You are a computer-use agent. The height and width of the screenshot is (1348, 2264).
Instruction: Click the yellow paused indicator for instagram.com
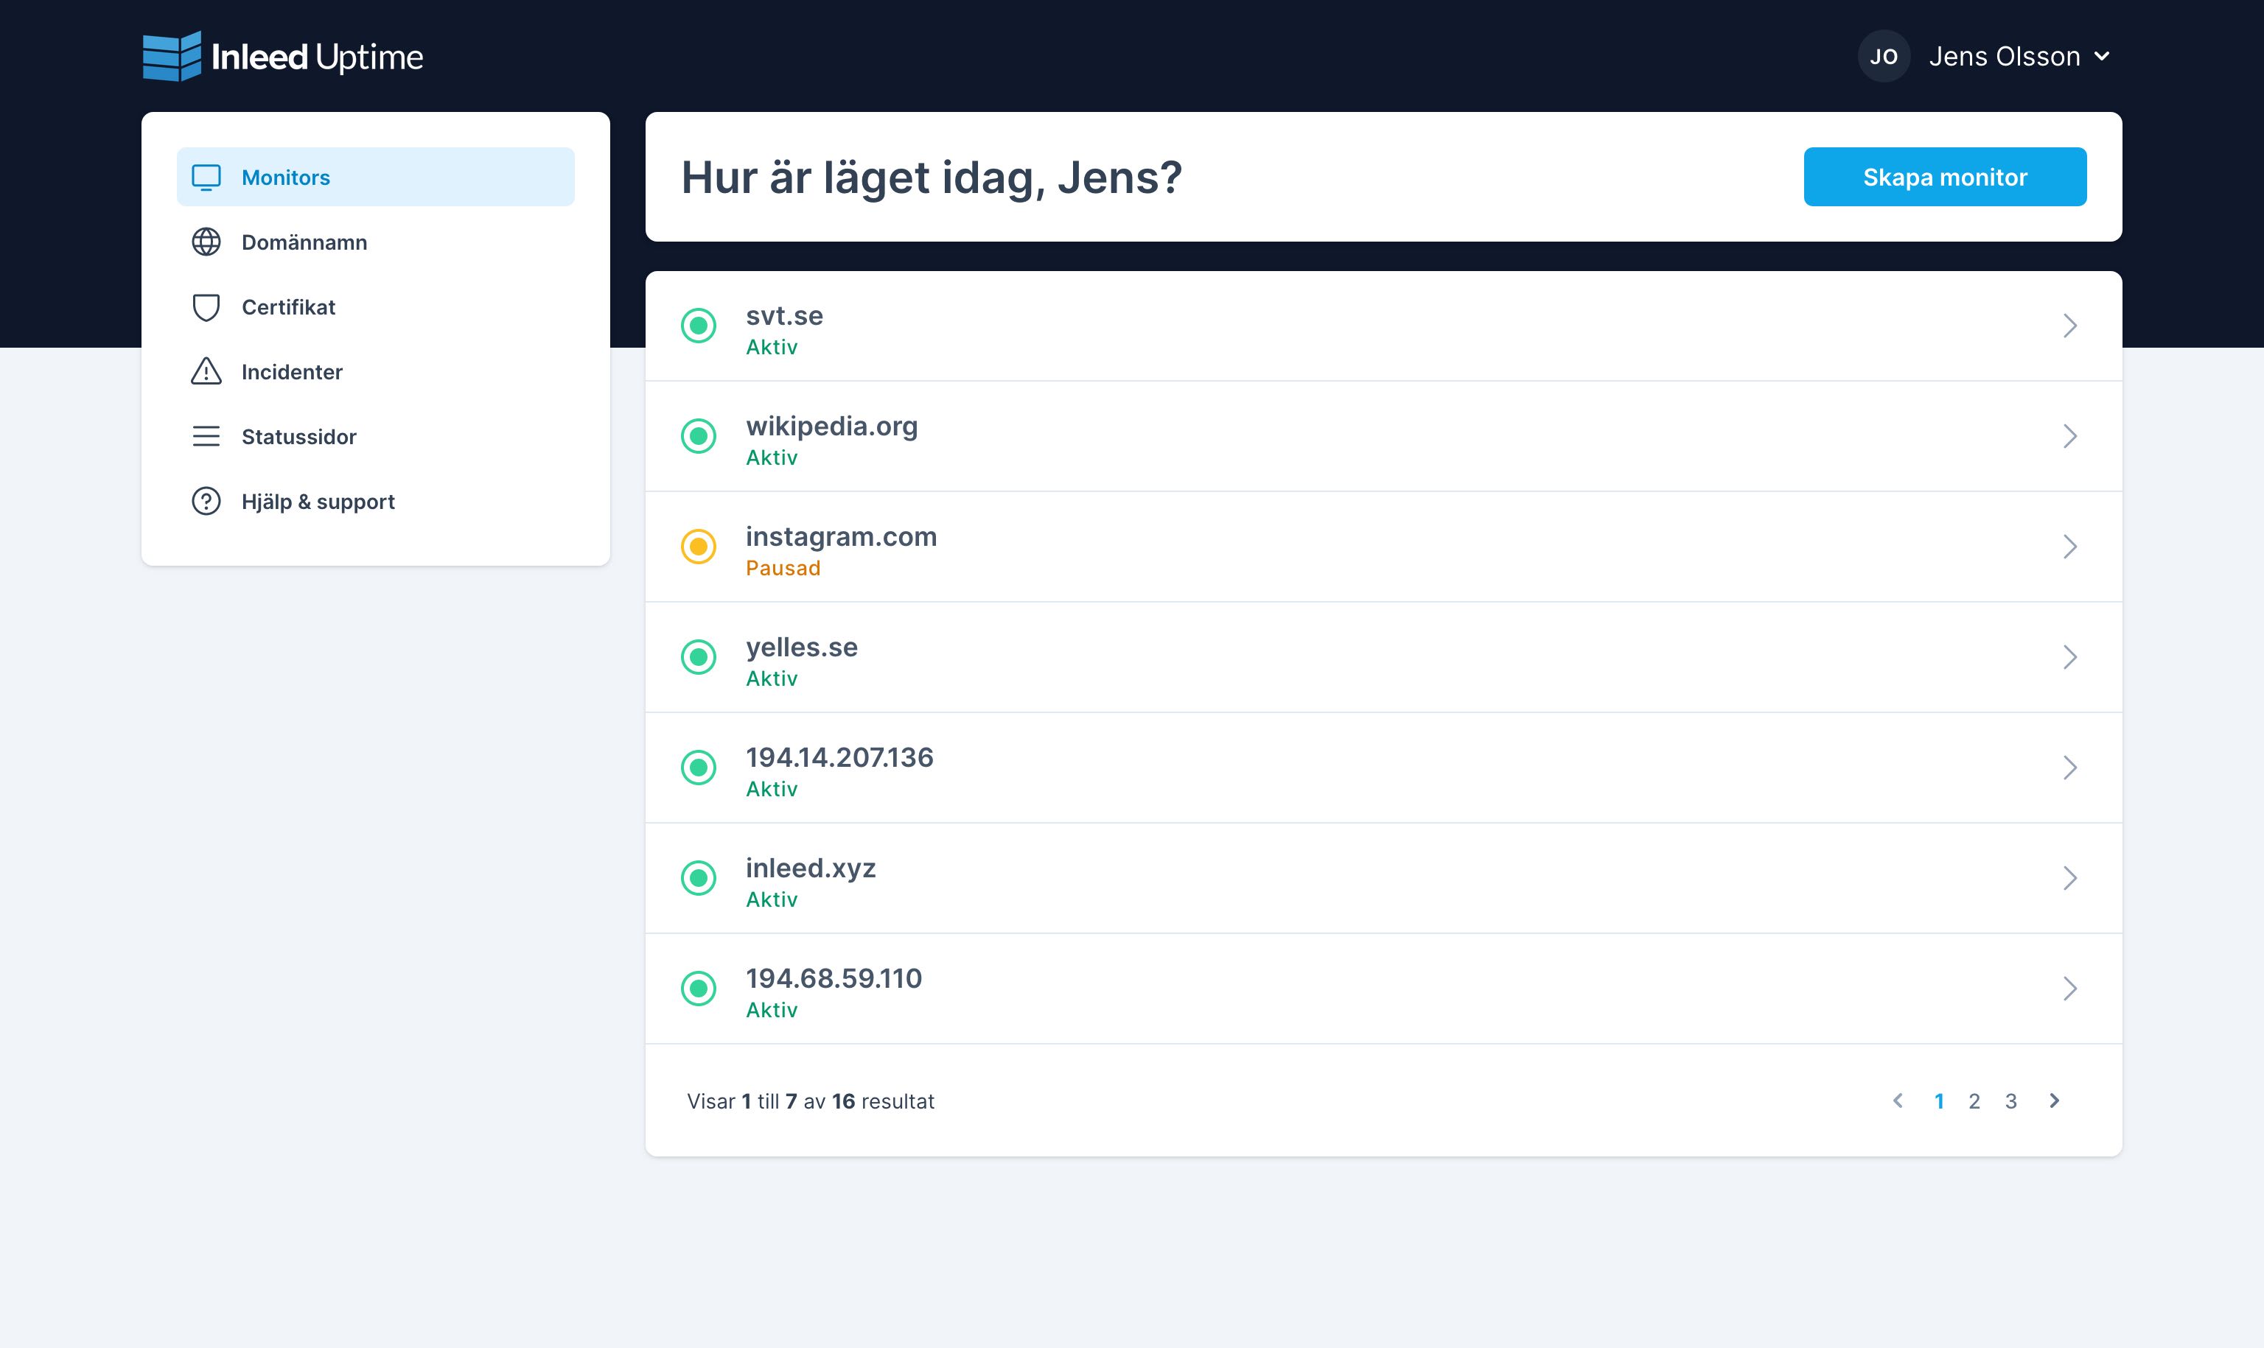tap(699, 547)
